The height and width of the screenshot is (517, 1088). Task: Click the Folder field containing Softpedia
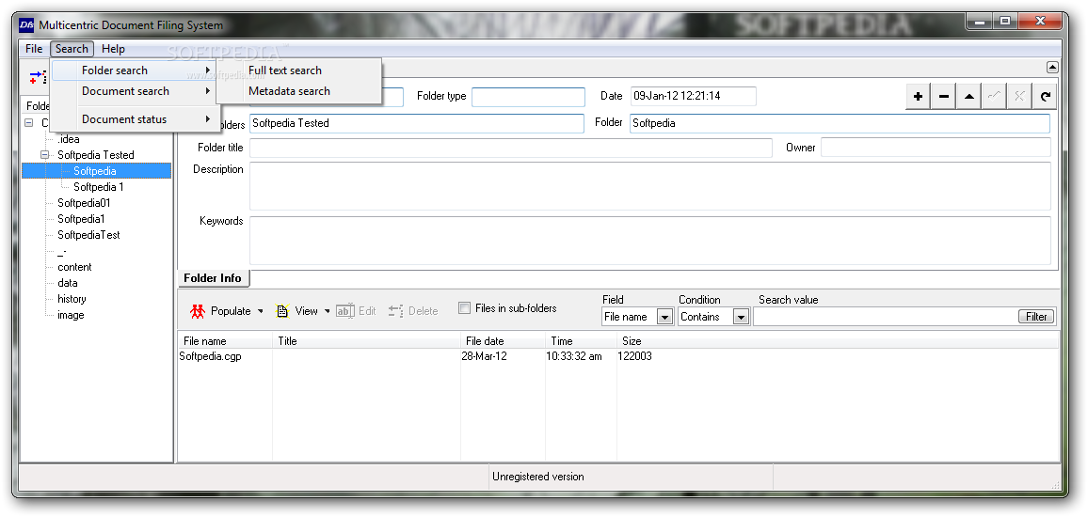coord(840,123)
